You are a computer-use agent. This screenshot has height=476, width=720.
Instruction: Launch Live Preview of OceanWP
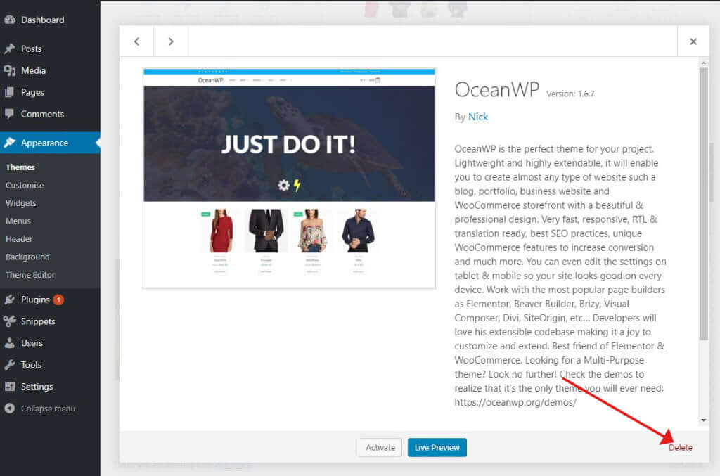pyautogui.click(x=437, y=447)
